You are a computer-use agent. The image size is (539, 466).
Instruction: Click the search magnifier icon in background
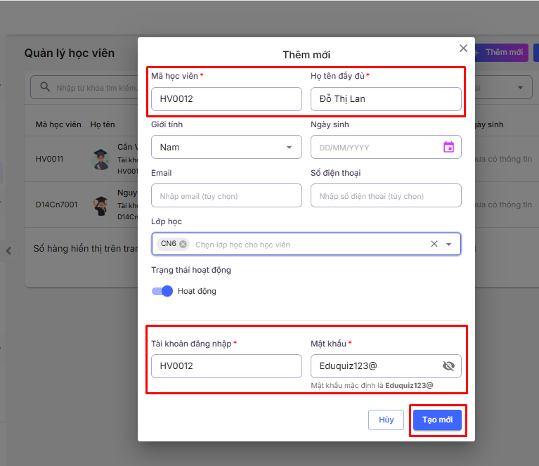45,86
